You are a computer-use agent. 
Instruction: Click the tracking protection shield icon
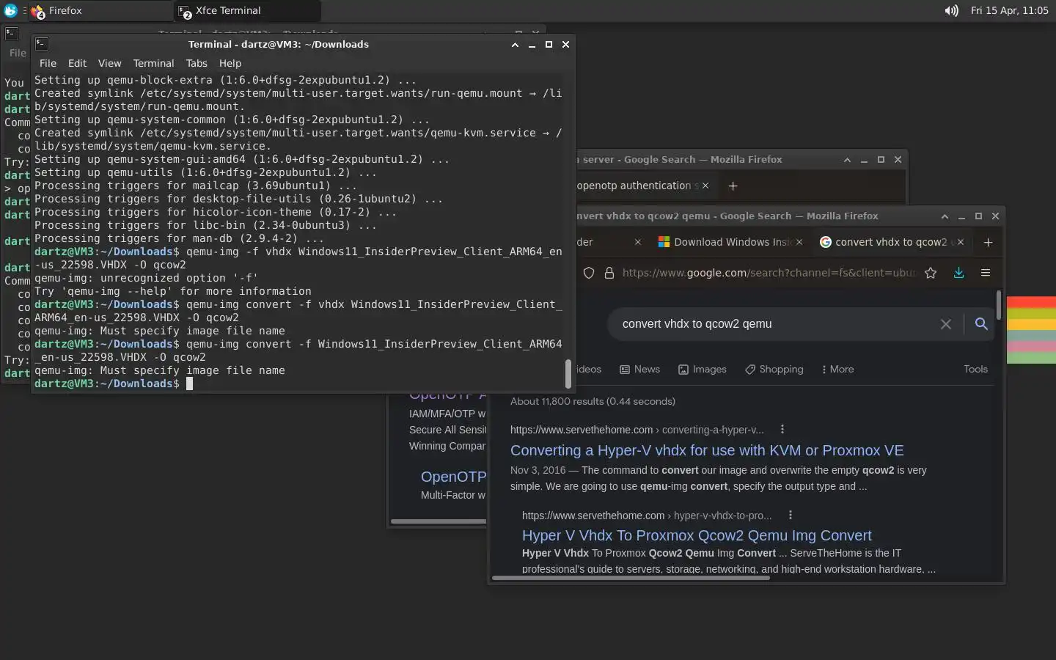pos(588,273)
